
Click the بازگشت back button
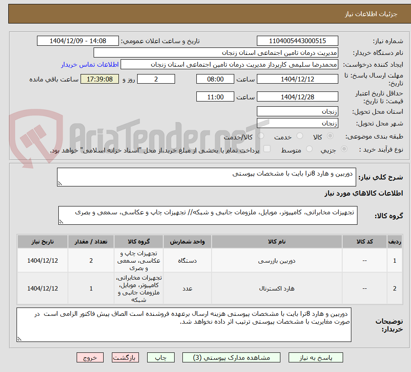click(125, 358)
